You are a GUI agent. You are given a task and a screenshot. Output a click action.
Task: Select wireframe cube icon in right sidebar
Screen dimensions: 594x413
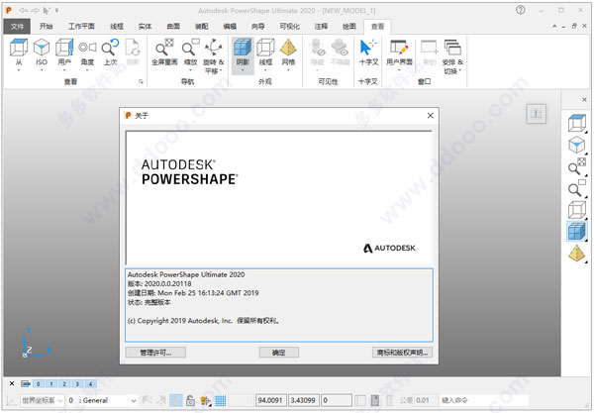(577, 210)
